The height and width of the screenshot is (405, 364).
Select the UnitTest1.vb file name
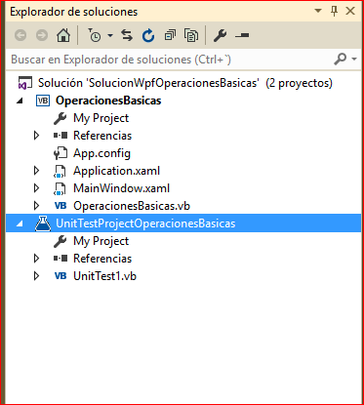pos(104,276)
